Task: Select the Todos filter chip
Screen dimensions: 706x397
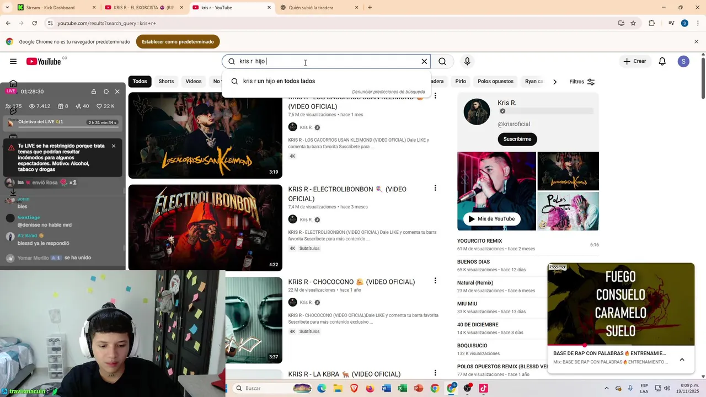Action: [140, 81]
